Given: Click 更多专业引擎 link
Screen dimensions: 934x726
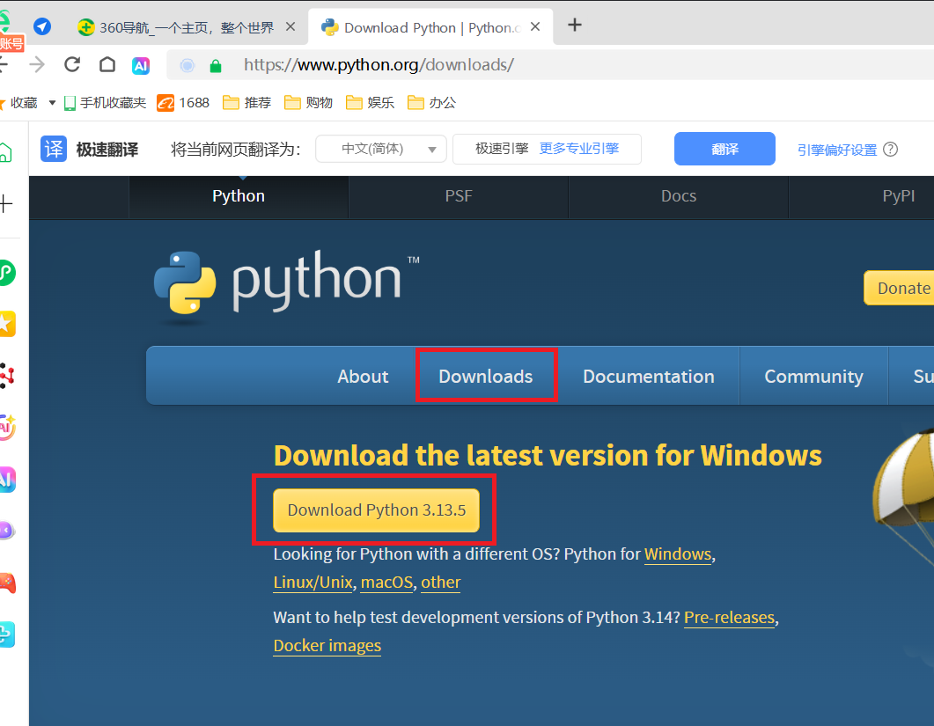Looking at the screenshot, I should (579, 149).
